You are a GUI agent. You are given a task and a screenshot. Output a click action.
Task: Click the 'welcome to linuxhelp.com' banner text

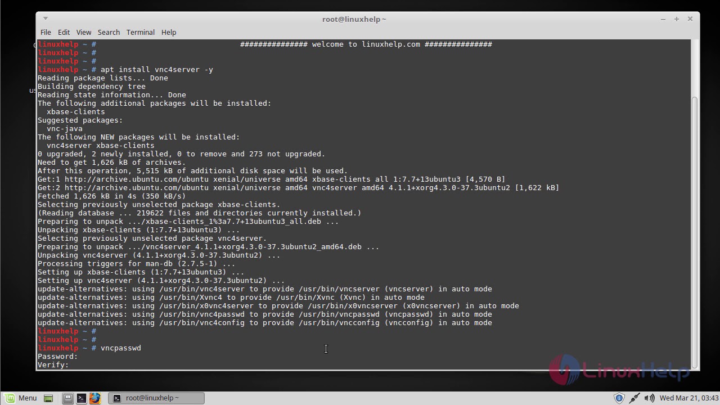pos(366,44)
